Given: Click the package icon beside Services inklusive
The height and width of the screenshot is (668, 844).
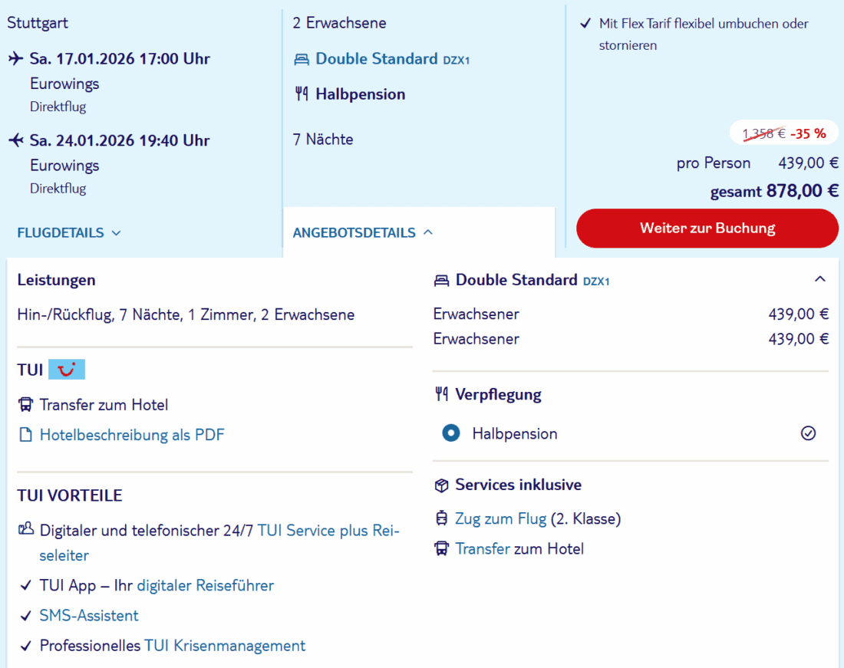Looking at the screenshot, I should coord(441,485).
